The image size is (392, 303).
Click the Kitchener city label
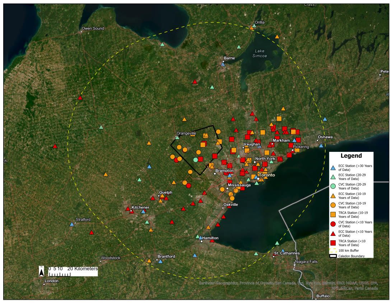(x=140, y=208)
